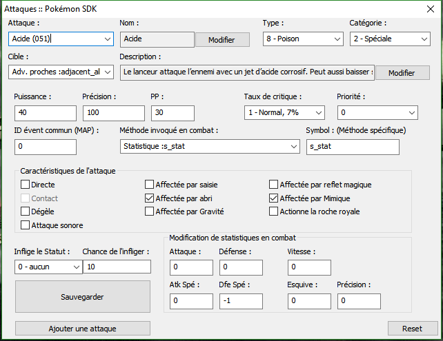Click the Ajouter une attaque button
Screen dimensions: 443x341
[x=83, y=329]
